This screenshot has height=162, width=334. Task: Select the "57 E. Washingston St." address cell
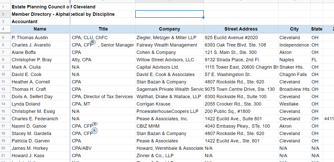[228, 75]
